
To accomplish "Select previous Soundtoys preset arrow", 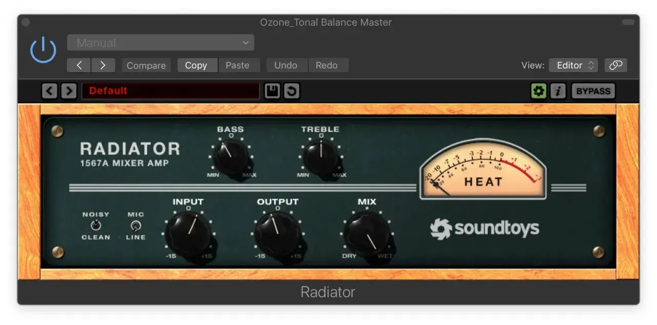I will tap(49, 91).
